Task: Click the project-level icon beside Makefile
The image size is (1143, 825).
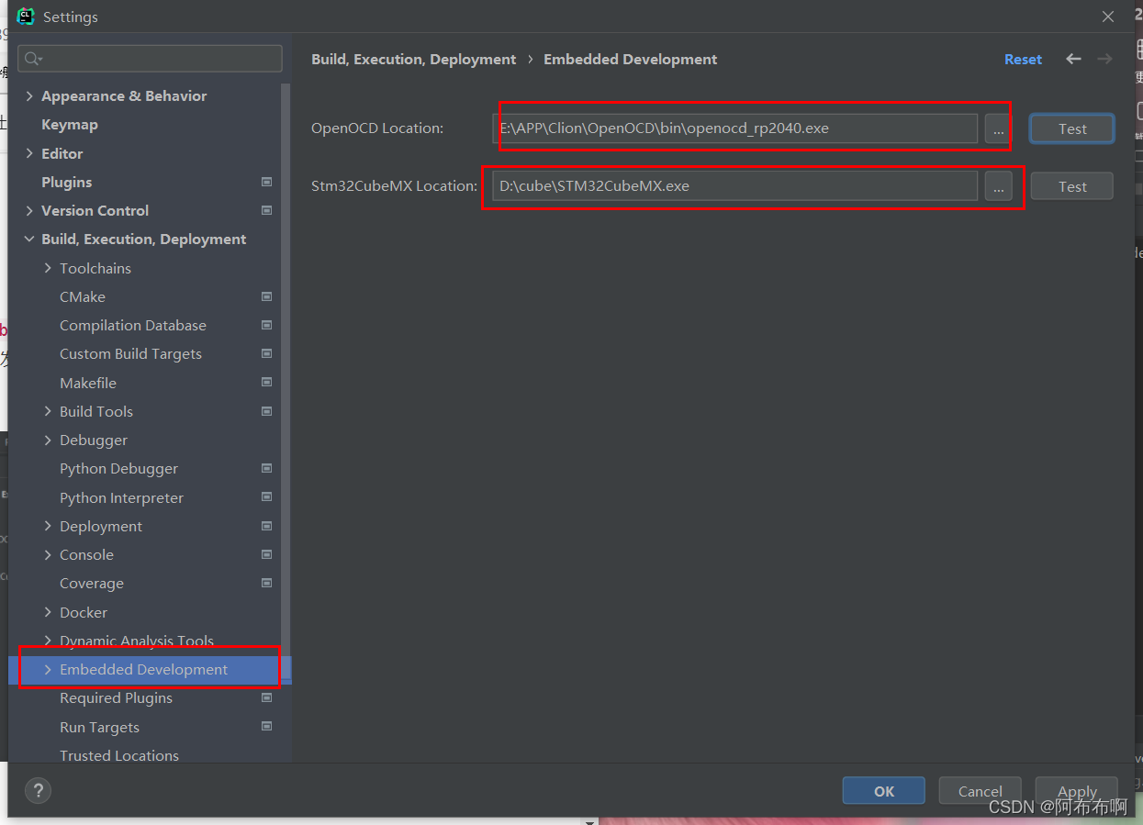Action: pos(266,383)
